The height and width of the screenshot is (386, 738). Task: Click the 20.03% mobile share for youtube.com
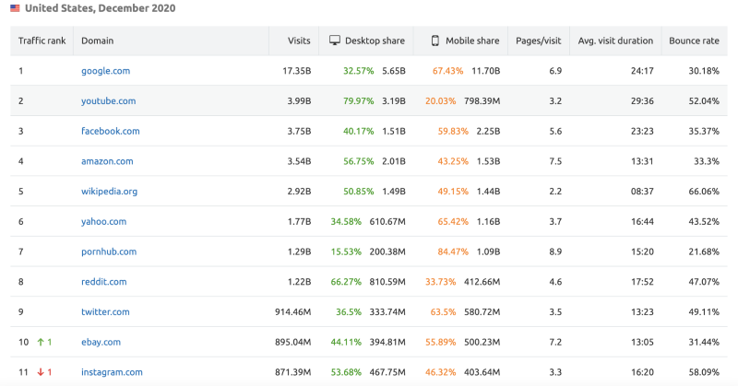point(441,101)
